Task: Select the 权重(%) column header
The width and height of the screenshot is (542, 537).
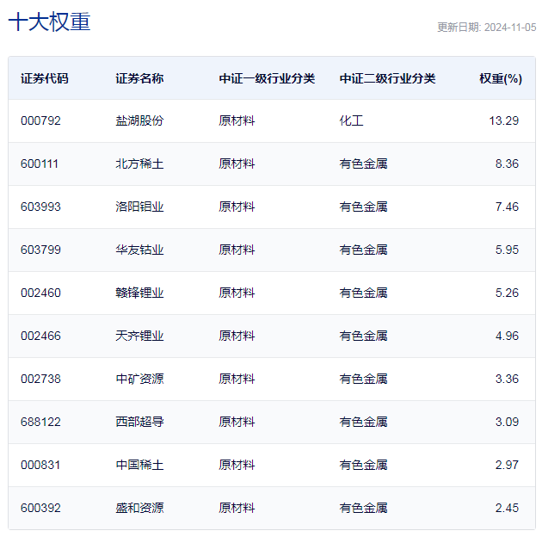Action: (501, 78)
